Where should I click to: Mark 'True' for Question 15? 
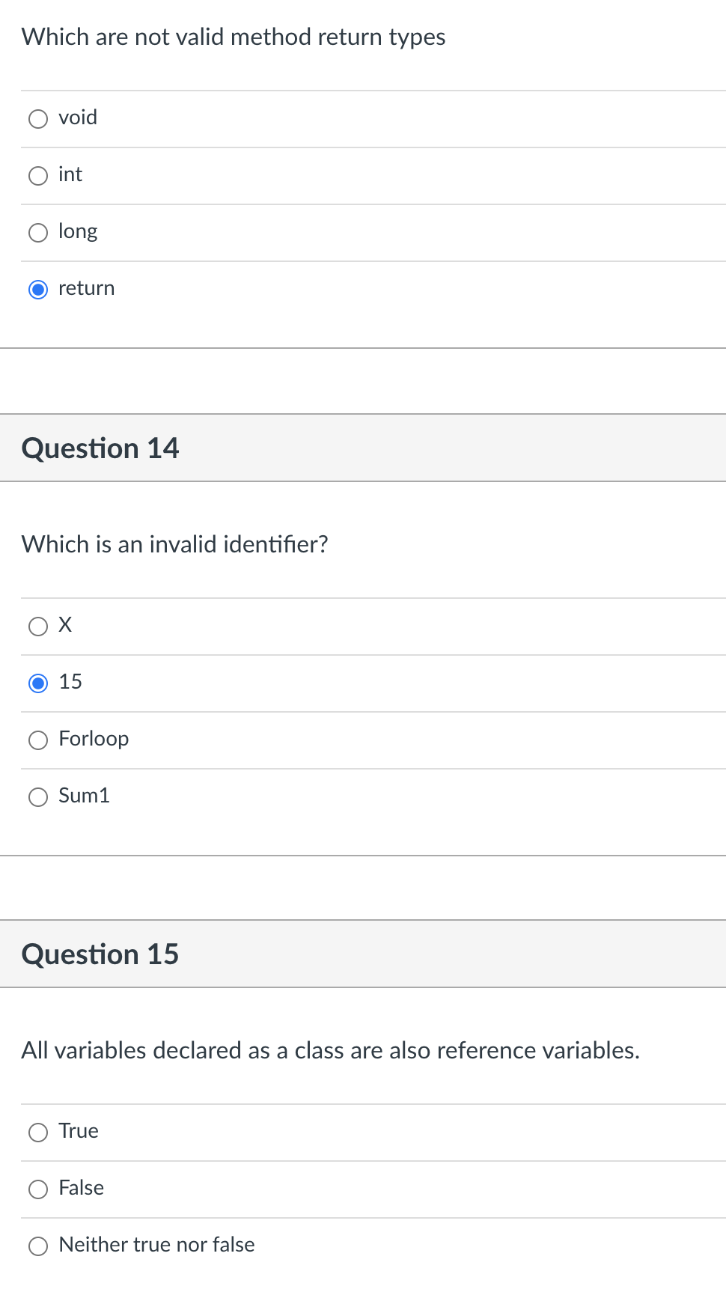[38, 1133]
